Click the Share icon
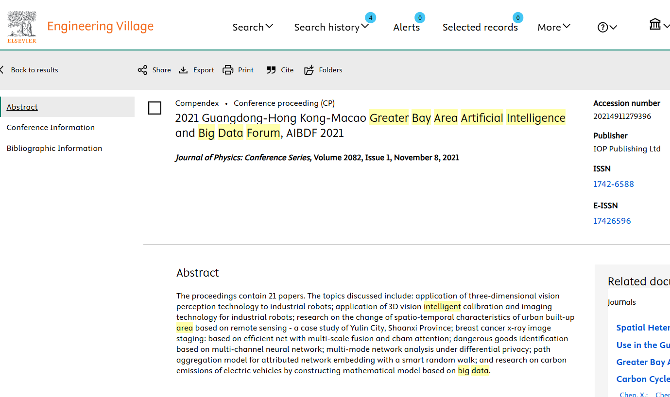The image size is (670, 397). coord(142,70)
